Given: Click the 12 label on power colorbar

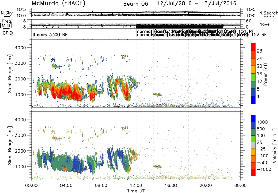Looking at the screenshot, I should tap(259, 82).
